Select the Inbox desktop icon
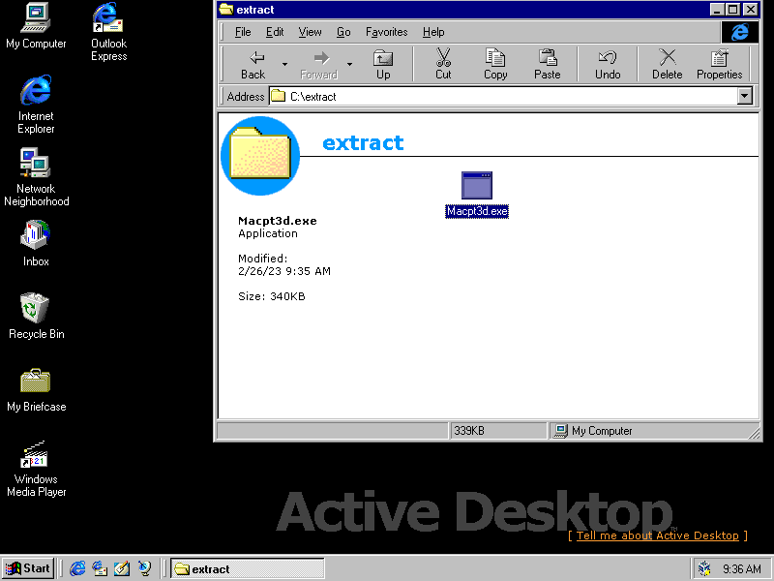774x581 pixels. pyautogui.click(x=36, y=244)
